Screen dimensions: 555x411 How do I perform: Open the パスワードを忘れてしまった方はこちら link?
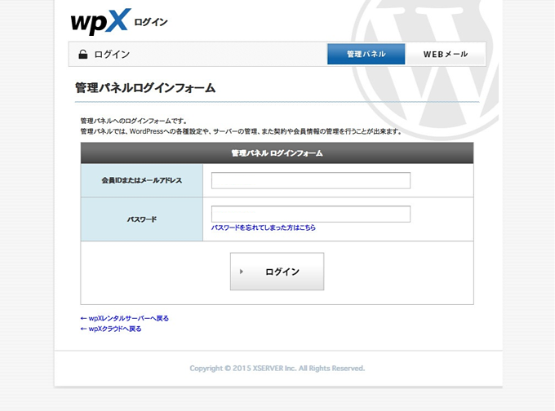(264, 228)
